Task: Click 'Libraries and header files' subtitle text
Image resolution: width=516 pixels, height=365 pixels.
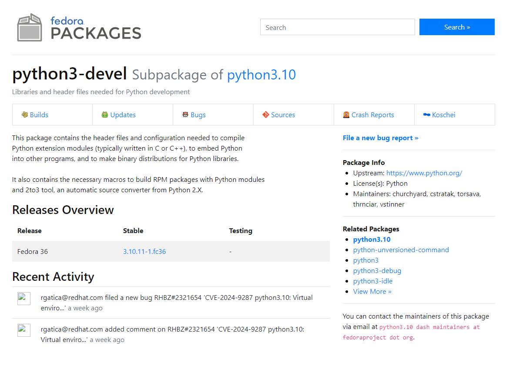Action: point(101,92)
